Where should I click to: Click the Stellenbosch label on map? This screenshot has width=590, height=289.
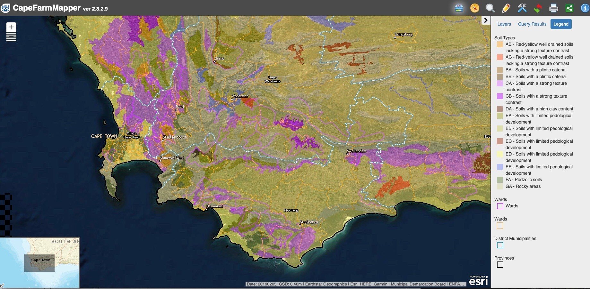[175, 137]
